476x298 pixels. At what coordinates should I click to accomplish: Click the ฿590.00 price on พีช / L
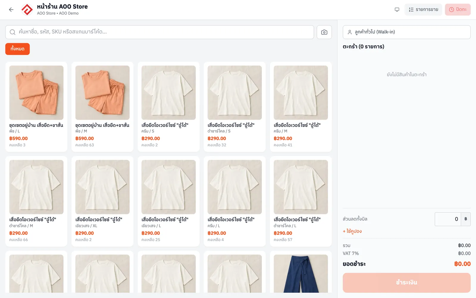pyautogui.click(x=18, y=139)
